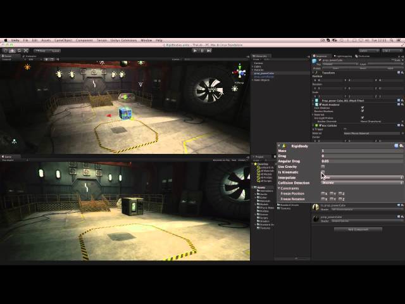405x304 pixels.
Task: Select the Assets folder in Project panel
Action: tap(261, 187)
